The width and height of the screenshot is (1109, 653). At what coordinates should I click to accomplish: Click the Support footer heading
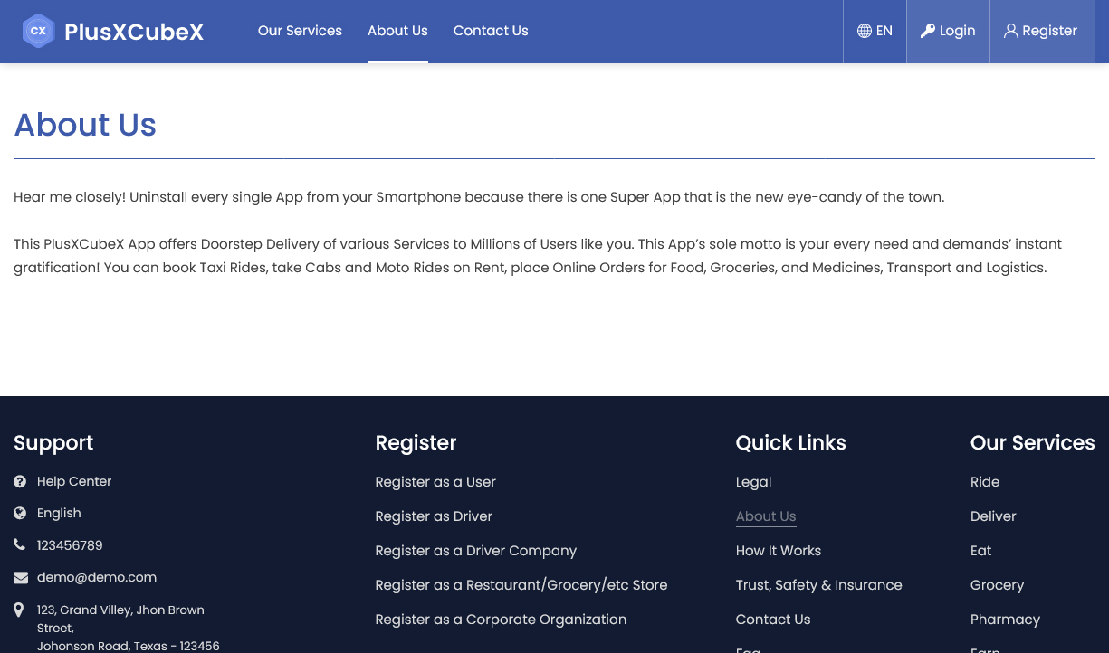click(53, 442)
